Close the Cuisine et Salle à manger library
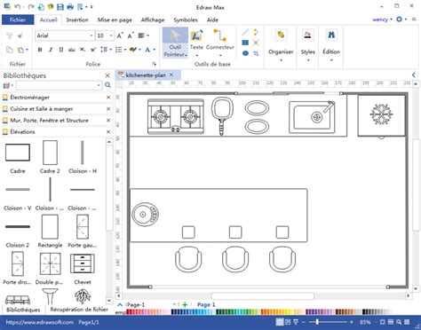 [x=108, y=109]
